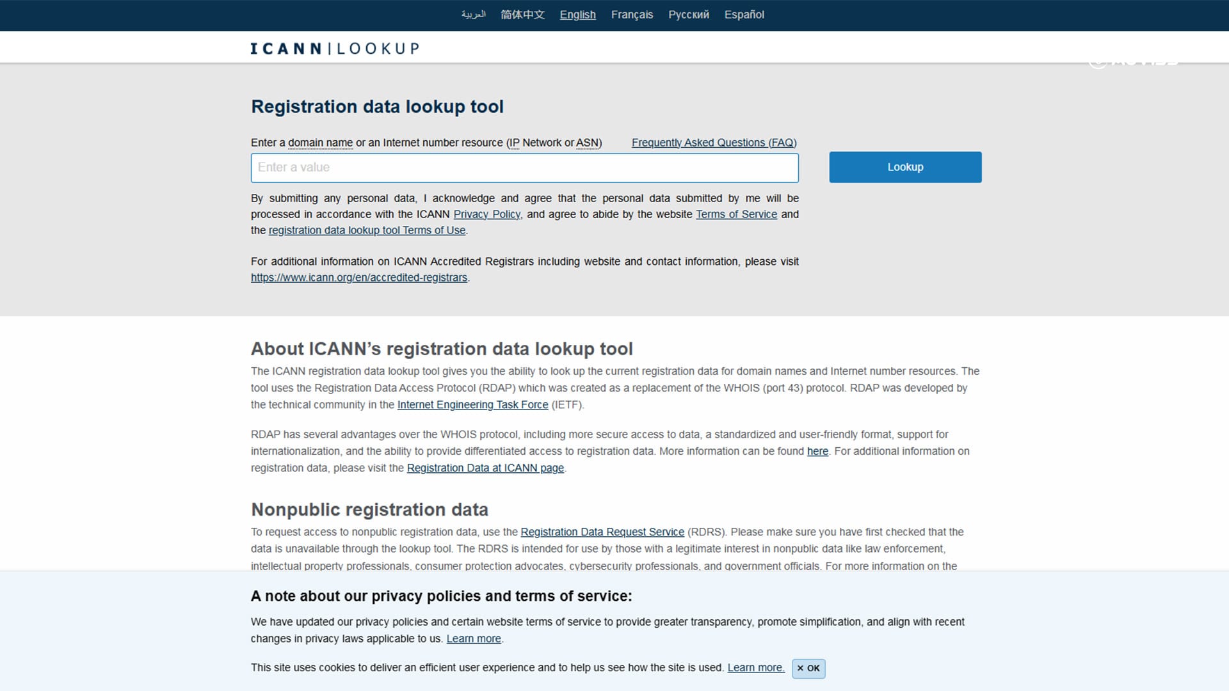Click Learn more about privacy policy updates
Viewport: 1229px width, 691px height.
[473, 639]
